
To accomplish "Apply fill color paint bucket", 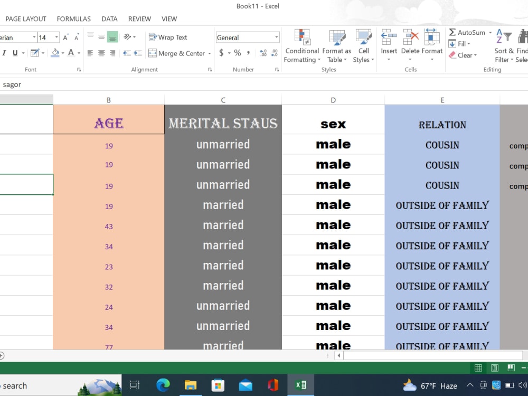I will click(55, 53).
